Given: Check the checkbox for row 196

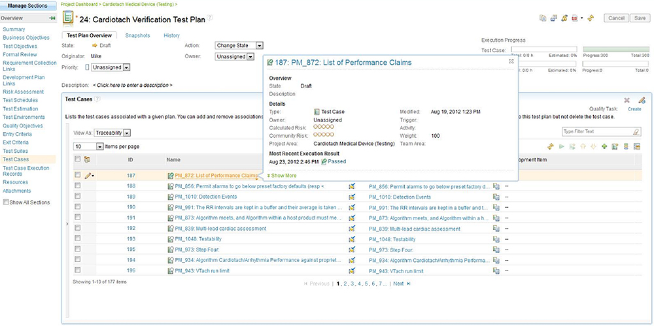Looking at the screenshot, I should click(78, 270).
